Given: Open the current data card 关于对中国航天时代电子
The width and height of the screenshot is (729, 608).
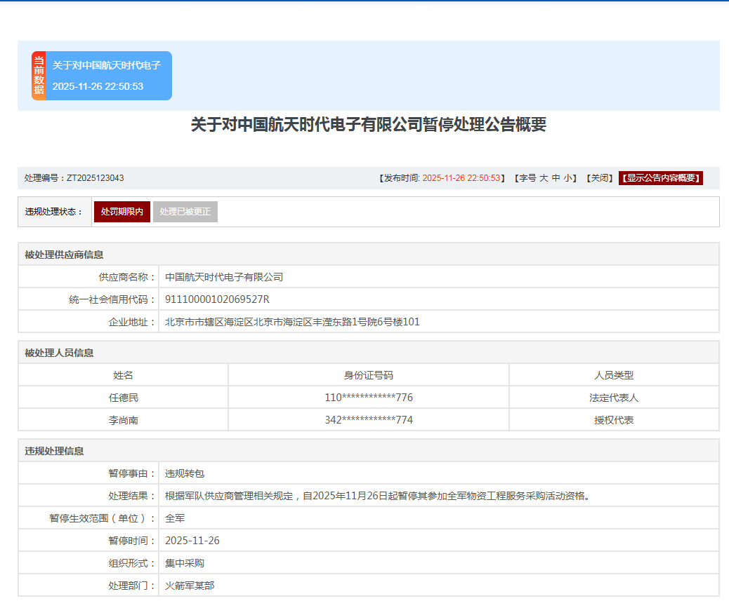Looking at the screenshot, I should click(102, 76).
